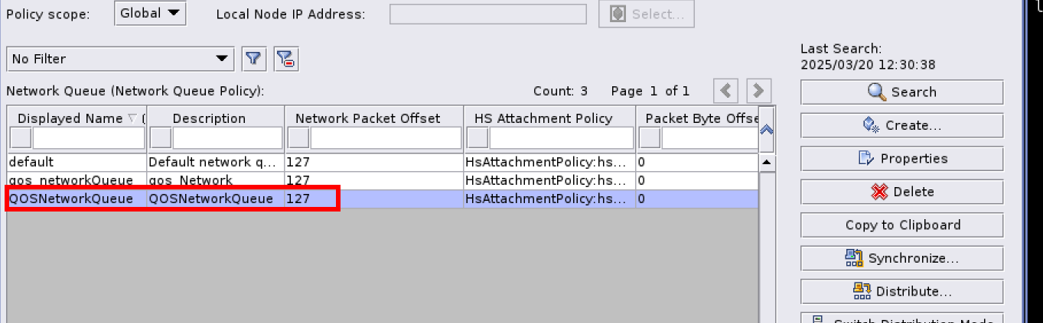The width and height of the screenshot is (1043, 323).
Task: Sort by the Displayed Name column header
Action: tap(70, 118)
